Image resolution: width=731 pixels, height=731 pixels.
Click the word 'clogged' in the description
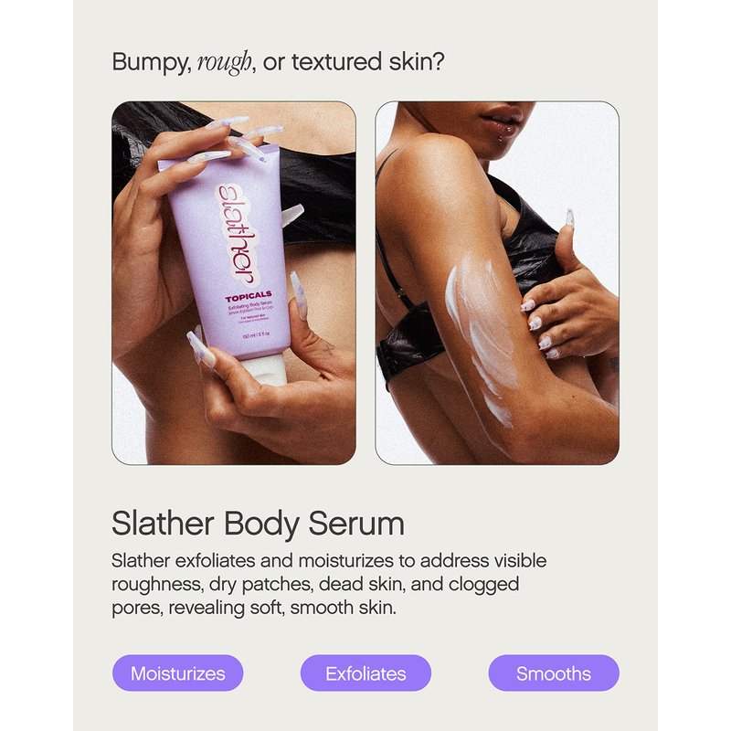[x=484, y=585]
